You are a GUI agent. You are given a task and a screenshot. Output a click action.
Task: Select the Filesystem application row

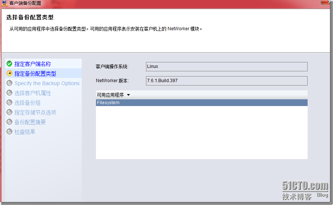[x=202, y=103]
